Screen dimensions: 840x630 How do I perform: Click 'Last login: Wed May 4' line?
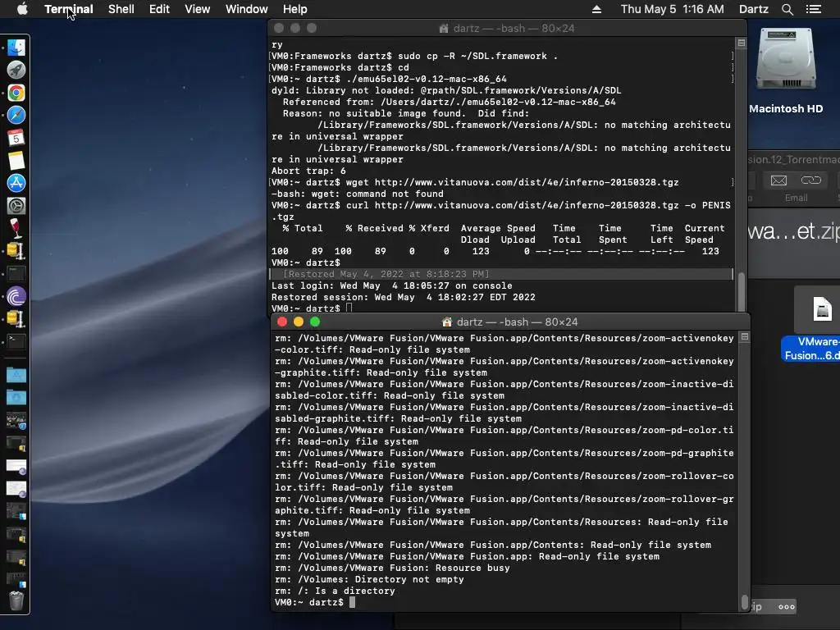(391, 286)
